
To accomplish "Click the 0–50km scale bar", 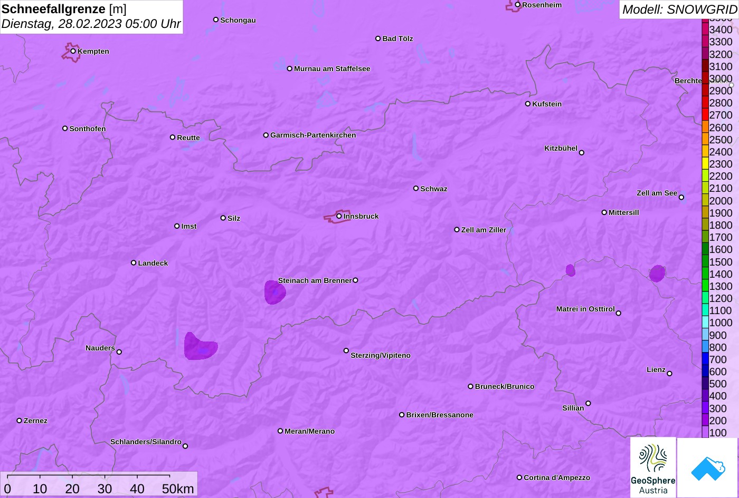I will tap(99, 484).
